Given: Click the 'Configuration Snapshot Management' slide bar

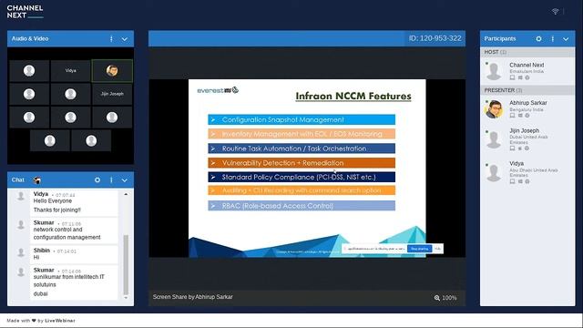Looking at the screenshot, I should click(302, 119).
